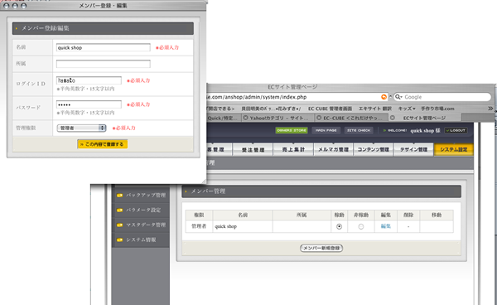Click the MAIN PAGE header button
The height and width of the screenshot is (305, 497).
(x=326, y=130)
